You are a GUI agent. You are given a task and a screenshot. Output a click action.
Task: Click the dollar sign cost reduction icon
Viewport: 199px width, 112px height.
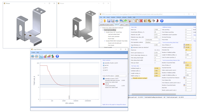pyautogui.click(x=53, y=56)
